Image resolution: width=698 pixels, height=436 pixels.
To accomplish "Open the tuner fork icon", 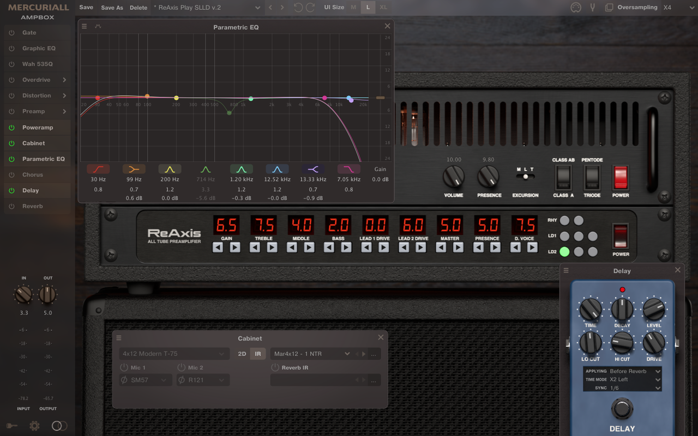I will [x=592, y=8].
